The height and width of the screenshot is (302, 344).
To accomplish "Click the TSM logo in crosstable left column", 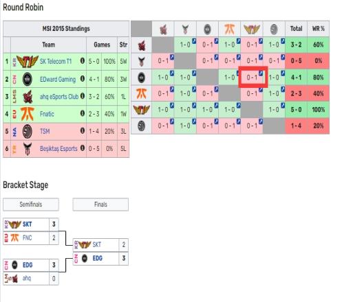I will pos(142,126).
